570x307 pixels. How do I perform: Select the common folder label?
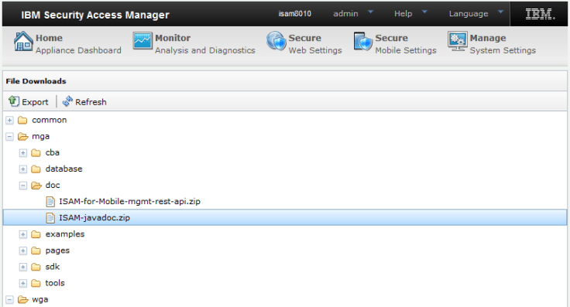[50, 120]
